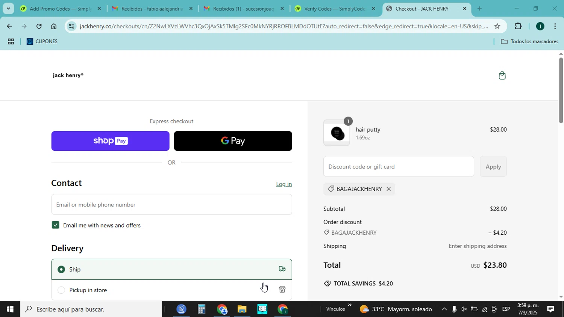564x317 pixels.
Task: Select Pickup in store radio option
Action: 61,290
